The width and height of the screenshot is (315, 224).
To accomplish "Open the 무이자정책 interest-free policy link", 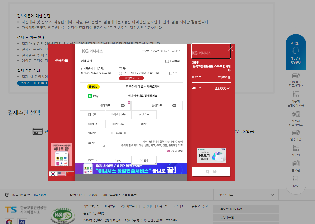I will click(x=175, y=151).
